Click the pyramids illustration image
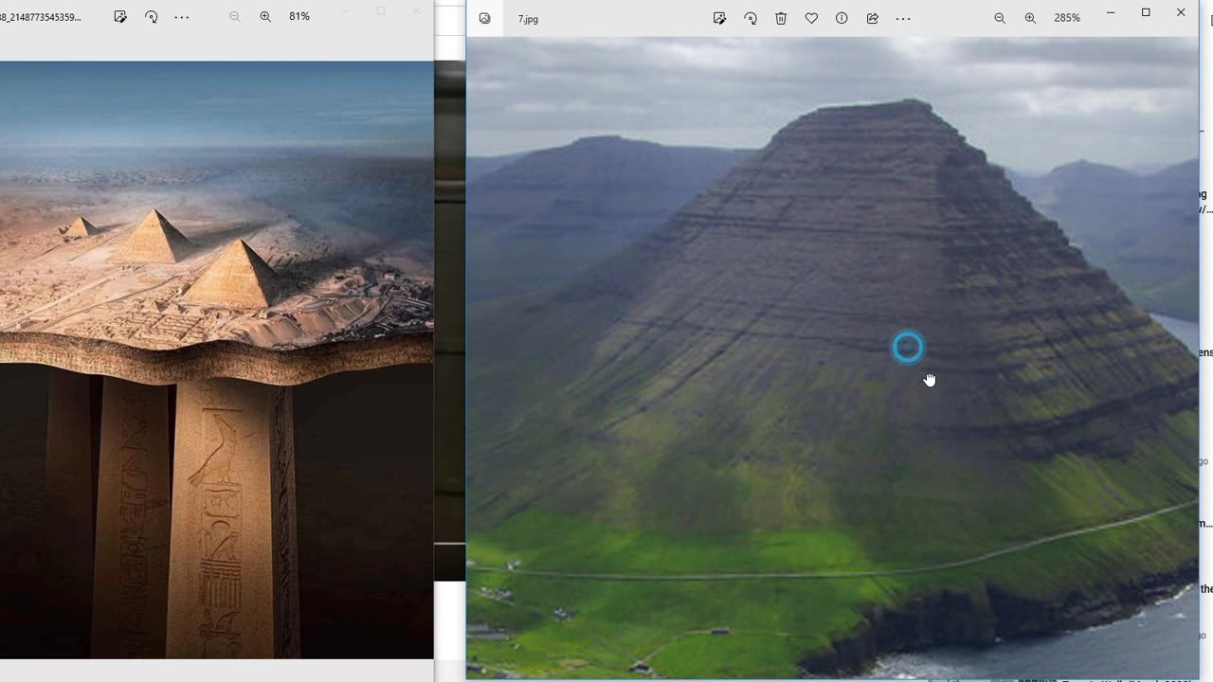The height and width of the screenshot is (682, 1213). [x=216, y=360]
